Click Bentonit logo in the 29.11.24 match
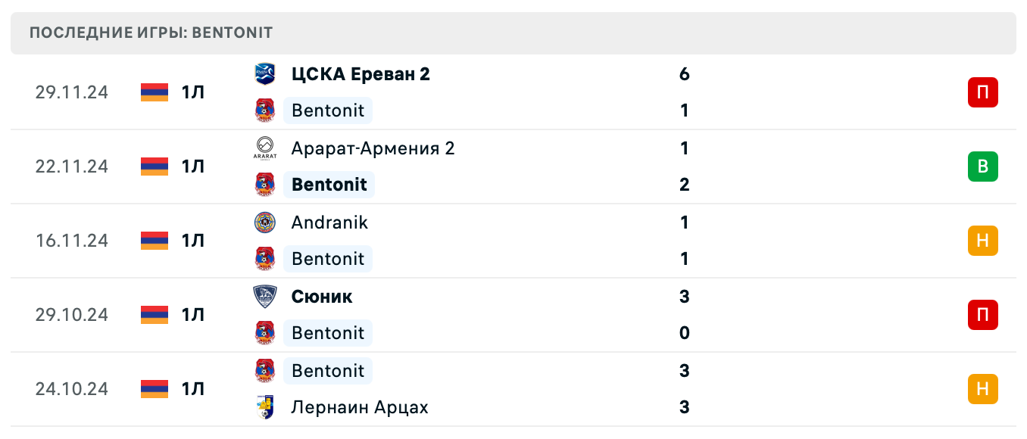 265,111
